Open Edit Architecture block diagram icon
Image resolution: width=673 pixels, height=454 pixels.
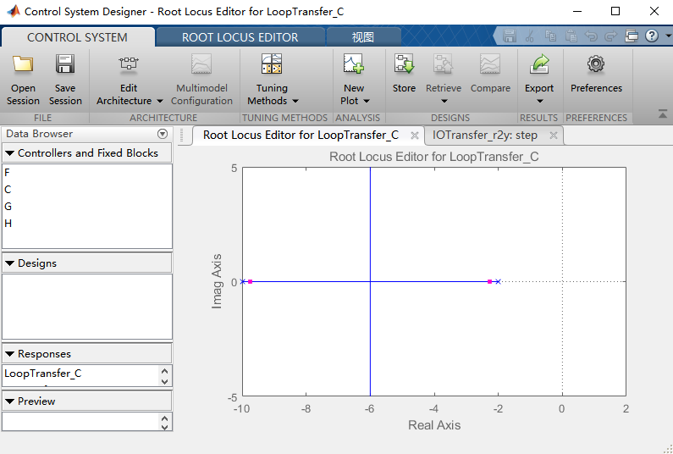point(129,64)
